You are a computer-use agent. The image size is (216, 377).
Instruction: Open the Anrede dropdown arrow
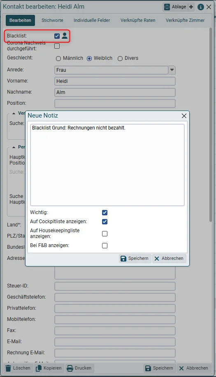(172, 70)
